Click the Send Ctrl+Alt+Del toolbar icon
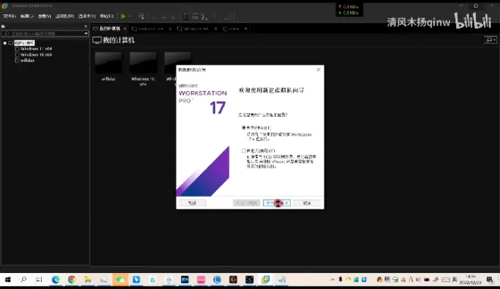The width and height of the screenshot is (500, 289). 141,16
